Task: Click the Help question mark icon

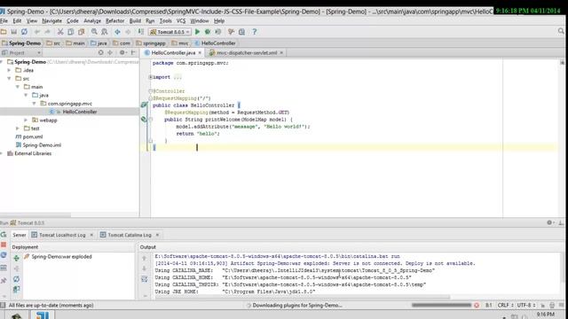Action: [x=255, y=32]
